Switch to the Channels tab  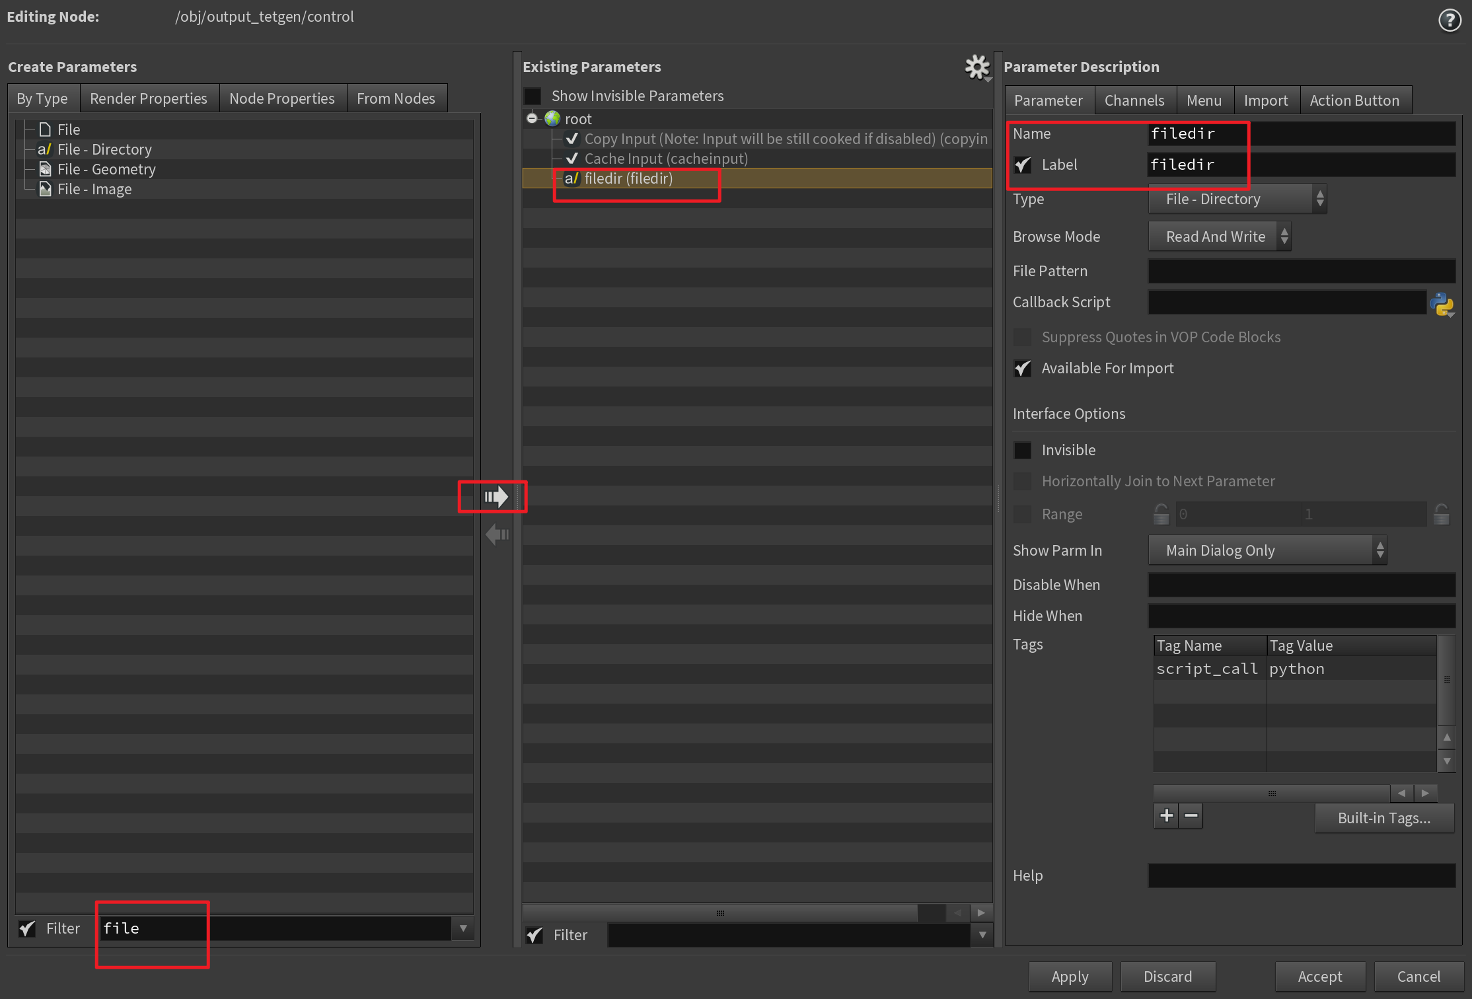coord(1134,100)
